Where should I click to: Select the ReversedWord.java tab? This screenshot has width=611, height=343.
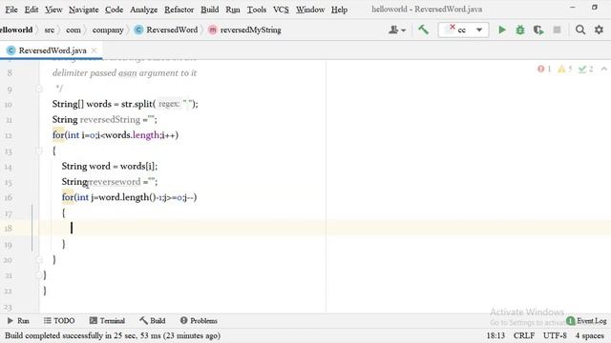53,50
